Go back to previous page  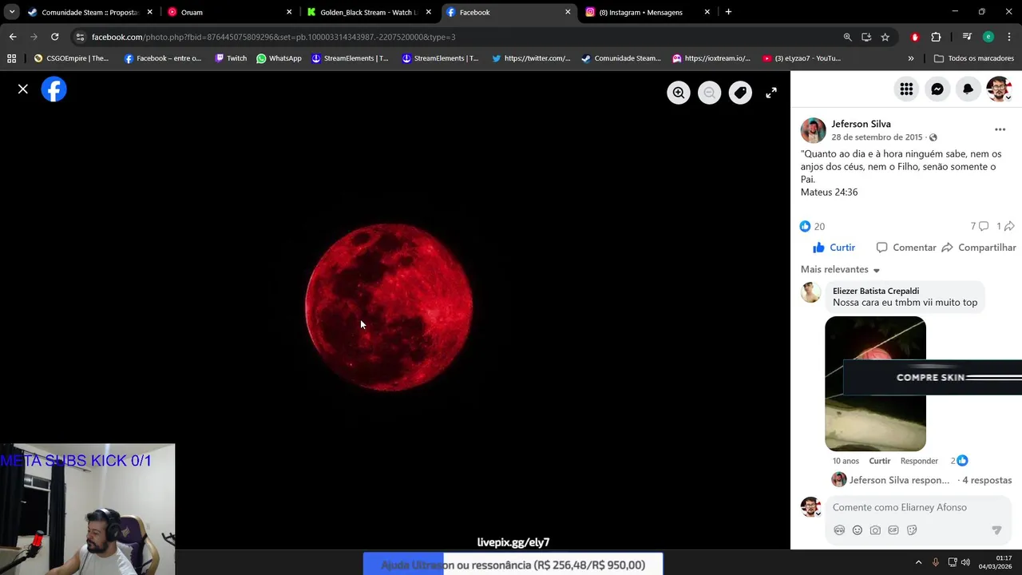coord(13,37)
